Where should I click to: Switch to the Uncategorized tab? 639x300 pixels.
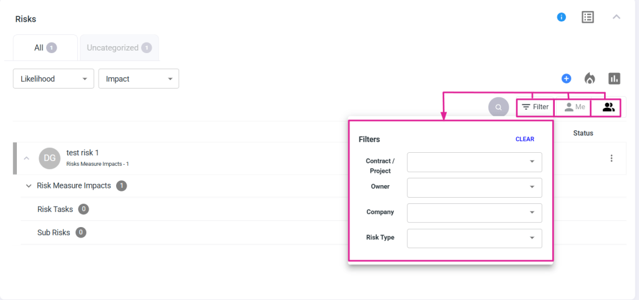119,47
